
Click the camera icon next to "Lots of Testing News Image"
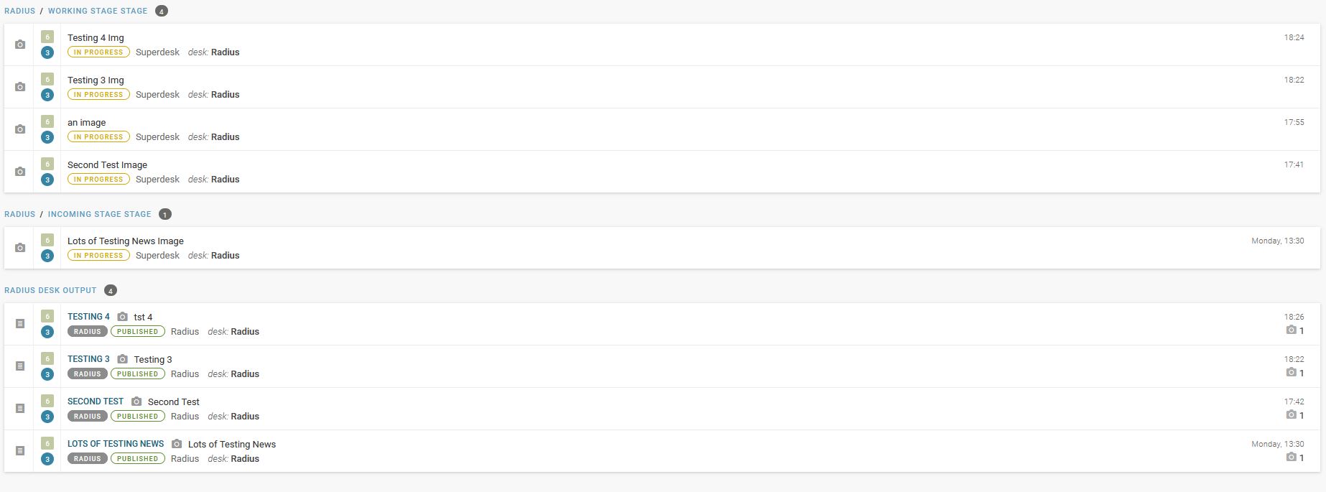19,247
